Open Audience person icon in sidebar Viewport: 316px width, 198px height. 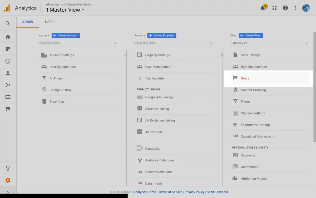[x=8, y=73]
